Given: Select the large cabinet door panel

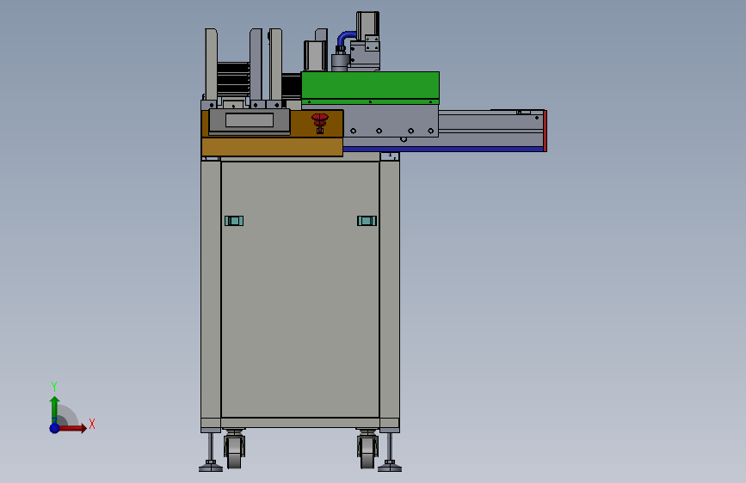Looking at the screenshot, I should [300, 290].
